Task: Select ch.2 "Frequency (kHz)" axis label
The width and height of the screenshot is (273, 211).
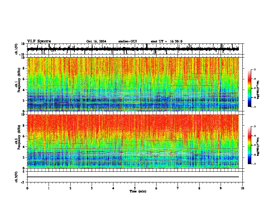Action: point(19,137)
